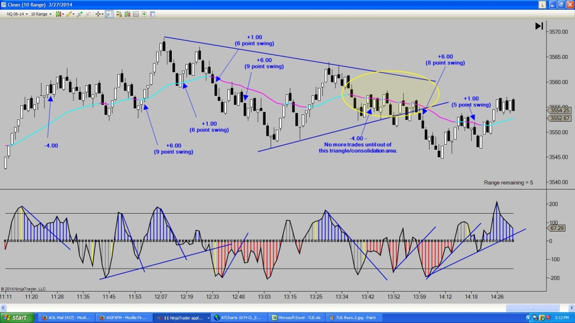
Task: Switch to TLB.thurs.2.jpg Paint taskbar item
Action: pyautogui.click(x=354, y=317)
